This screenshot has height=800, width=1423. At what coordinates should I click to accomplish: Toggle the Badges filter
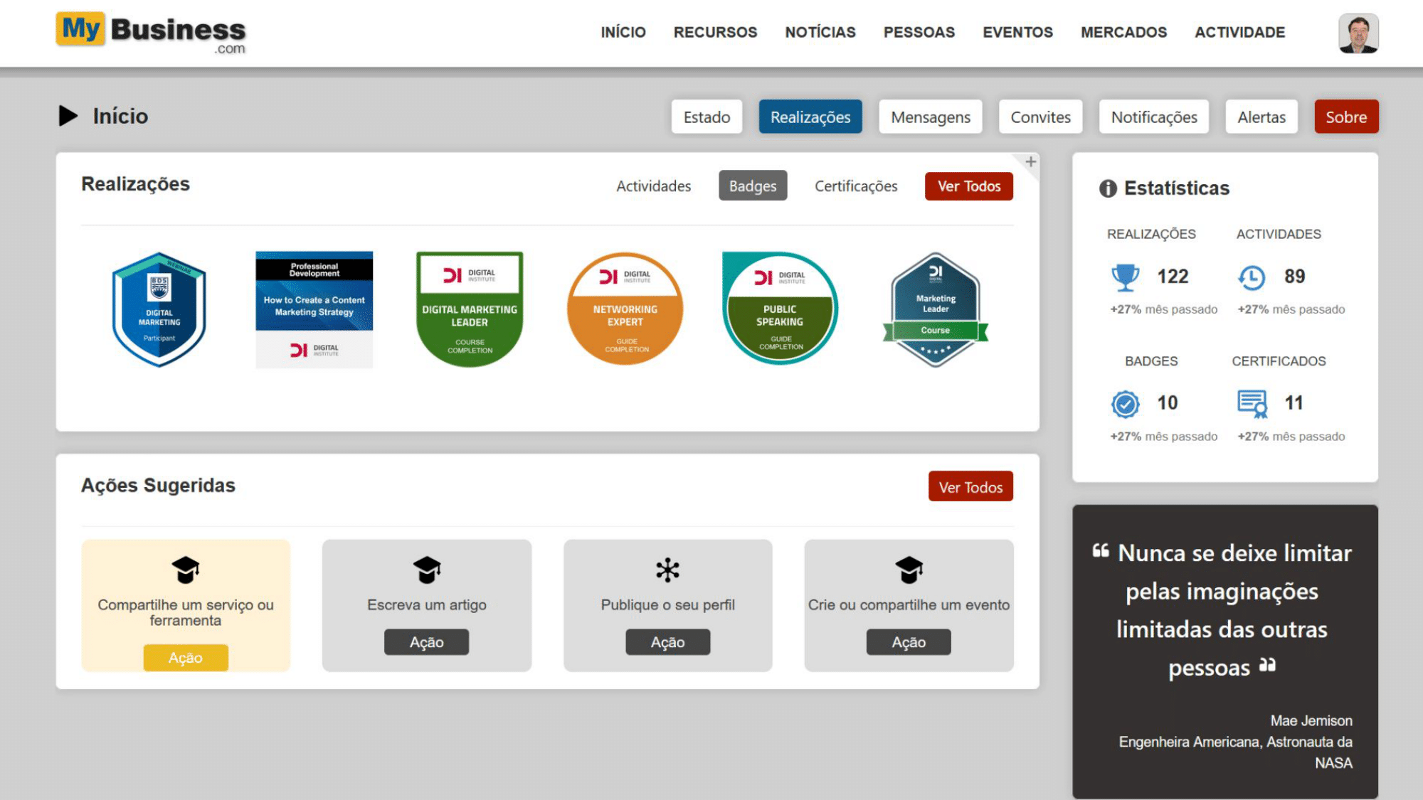tap(752, 186)
